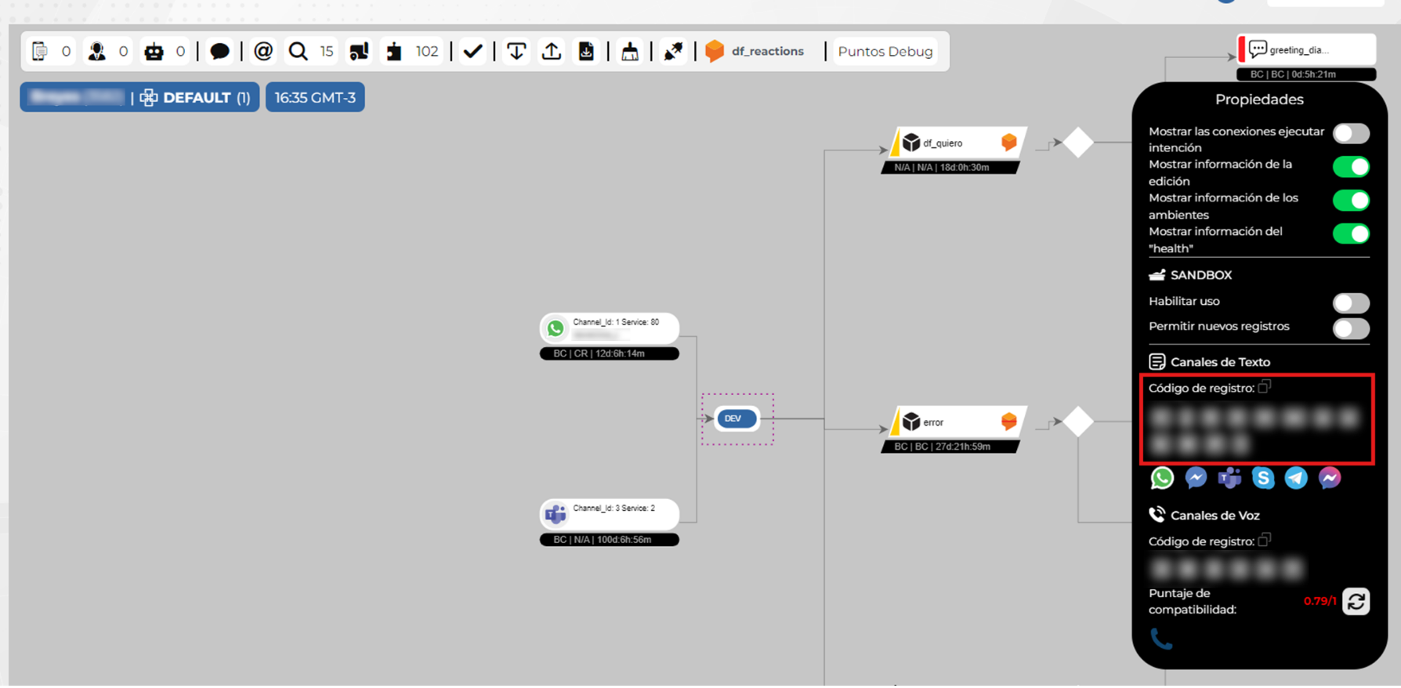Click the orange cube on df_quiero node
This screenshot has height=688, width=1401.
(1009, 142)
